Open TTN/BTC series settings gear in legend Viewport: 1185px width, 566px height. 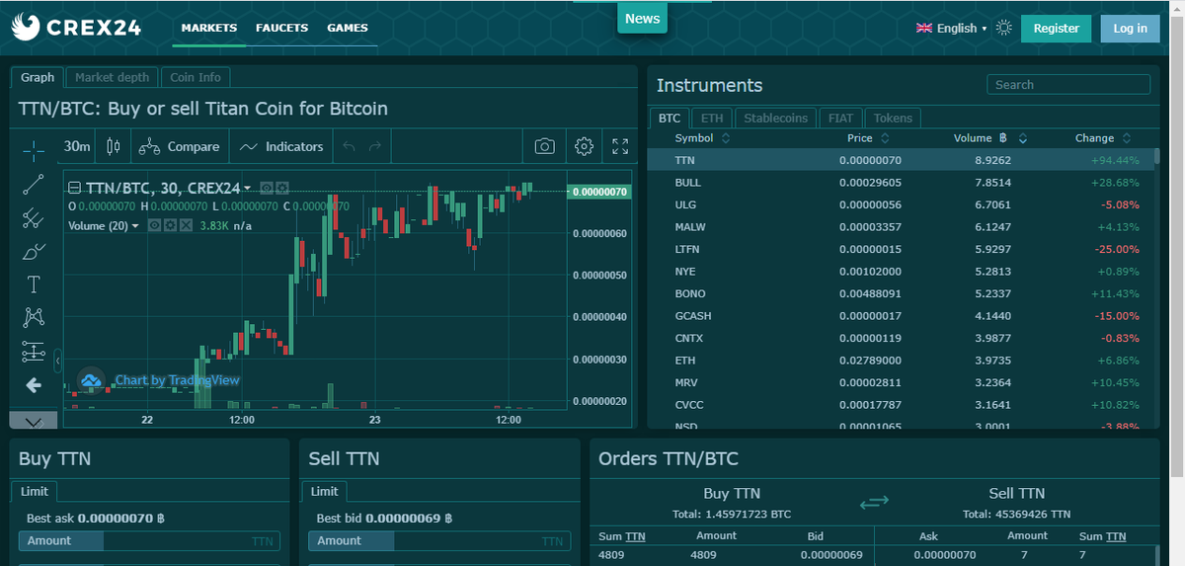pyautogui.click(x=282, y=187)
